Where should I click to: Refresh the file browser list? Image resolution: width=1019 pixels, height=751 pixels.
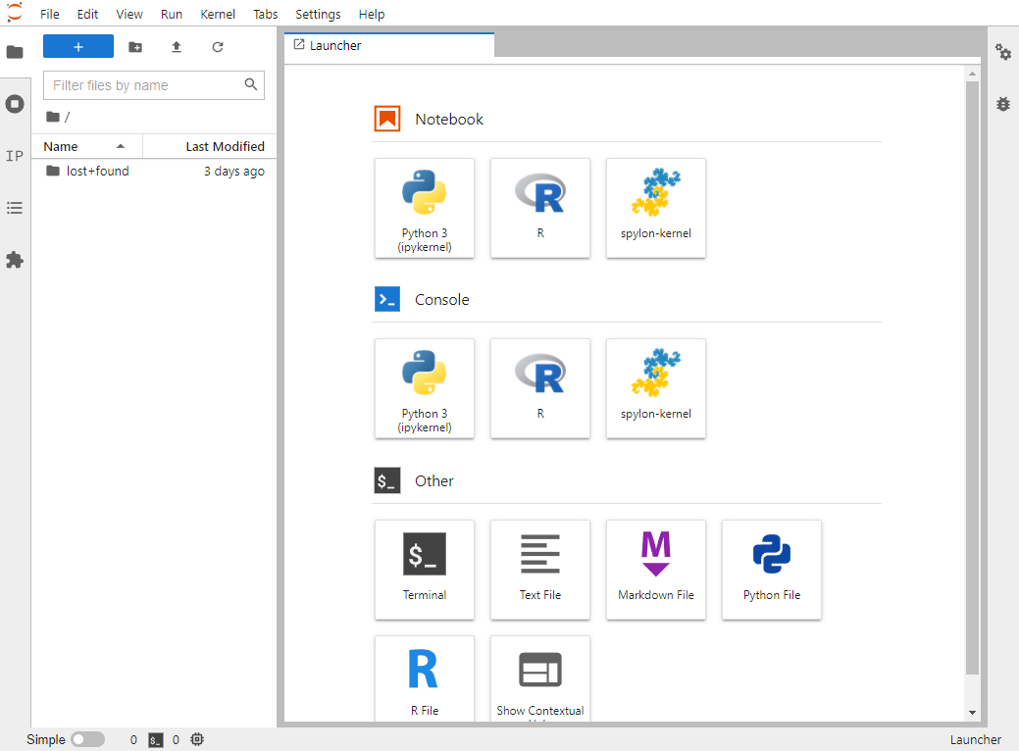[x=218, y=47]
